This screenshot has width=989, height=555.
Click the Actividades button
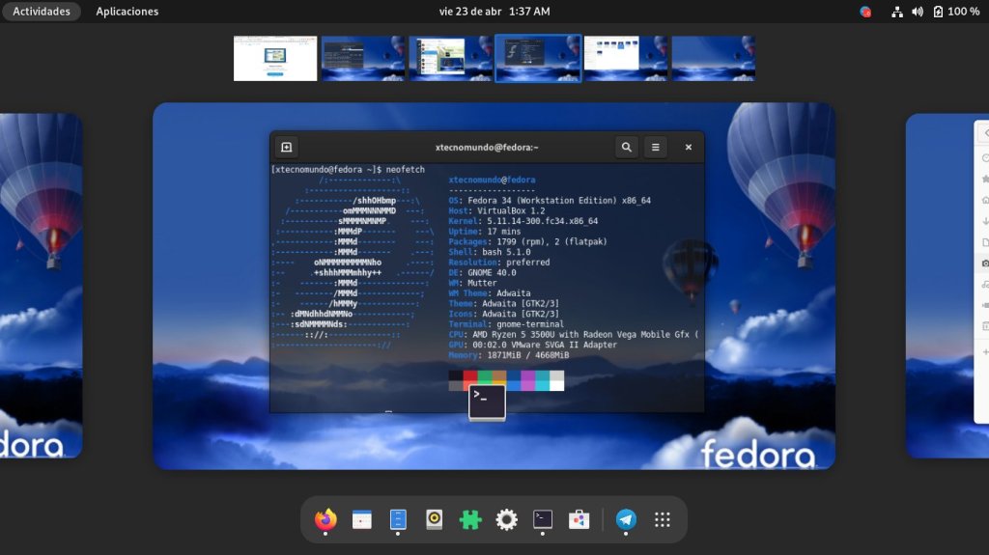coord(42,12)
